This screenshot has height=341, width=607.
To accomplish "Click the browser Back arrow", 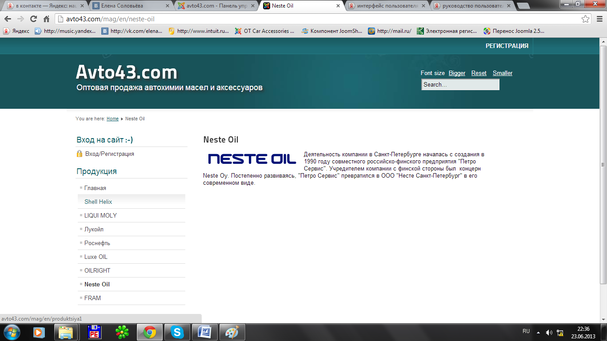I will click(8, 19).
